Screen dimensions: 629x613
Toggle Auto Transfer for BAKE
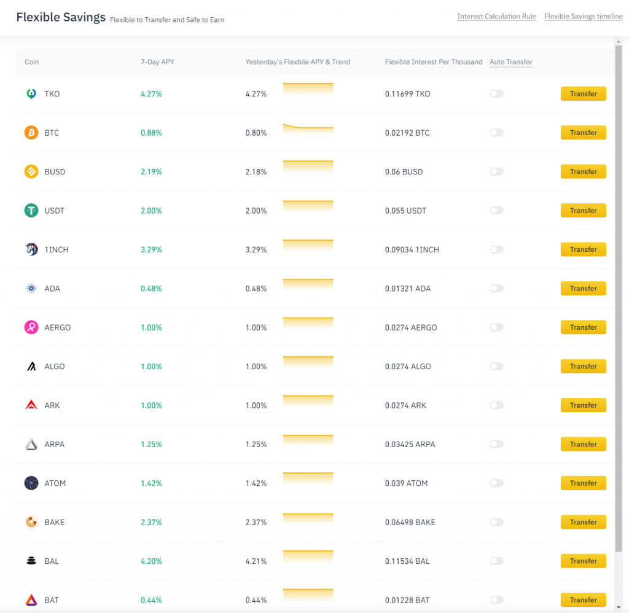pyautogui.click(x=496, y=522)
